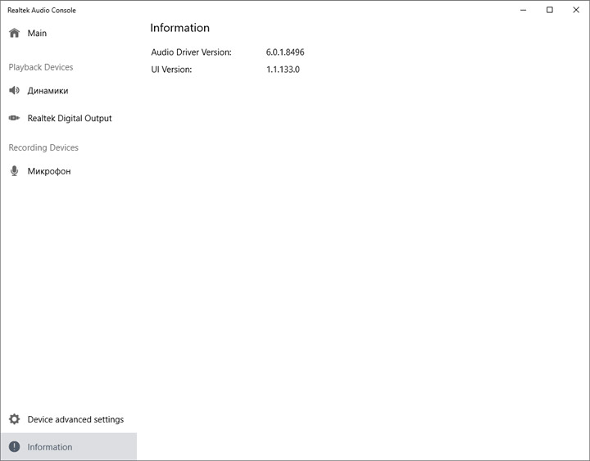
Task: Click the Information page heading
Action: [x=179, y=28]
